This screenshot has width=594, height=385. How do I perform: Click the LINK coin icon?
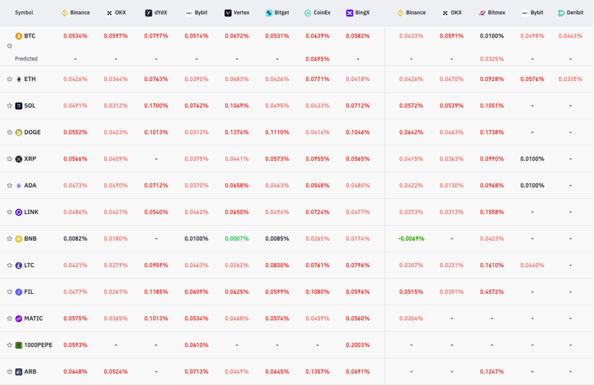pos(19,212)
